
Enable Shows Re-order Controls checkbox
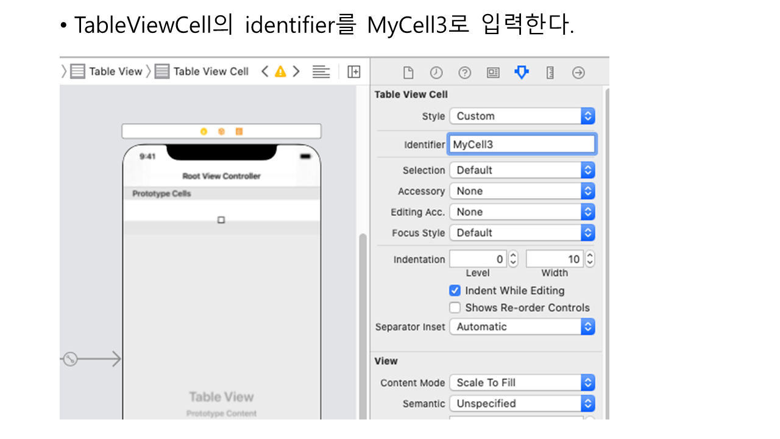coord(455,308)
